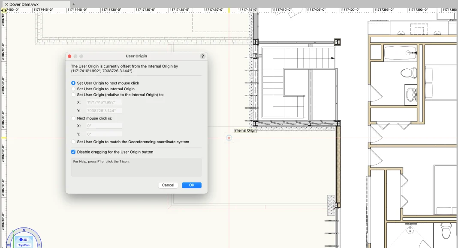The height and width of the screenshot is (248, 458).
Task: Switch to the Dover Dam.vwx tab
Action: pos(24,4)
